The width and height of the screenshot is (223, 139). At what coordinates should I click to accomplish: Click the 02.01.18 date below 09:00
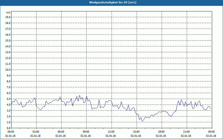click(86, 136)
